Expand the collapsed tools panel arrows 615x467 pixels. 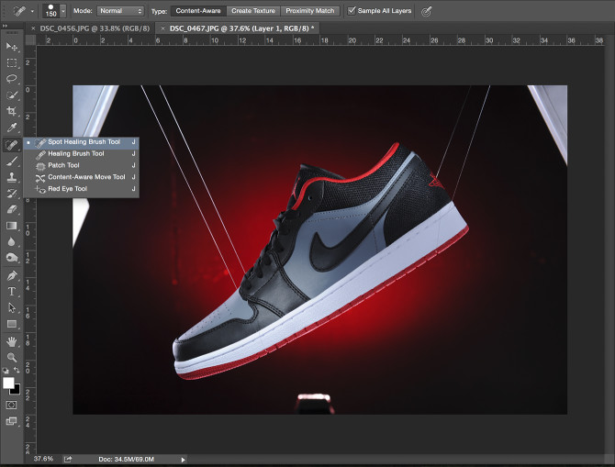pos(5,26)
